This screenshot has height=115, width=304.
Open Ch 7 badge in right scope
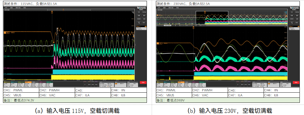pyautogui.click(x=195, y=84)
